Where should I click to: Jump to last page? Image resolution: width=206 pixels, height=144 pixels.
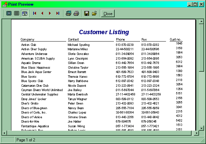click(x=58, y=13)
